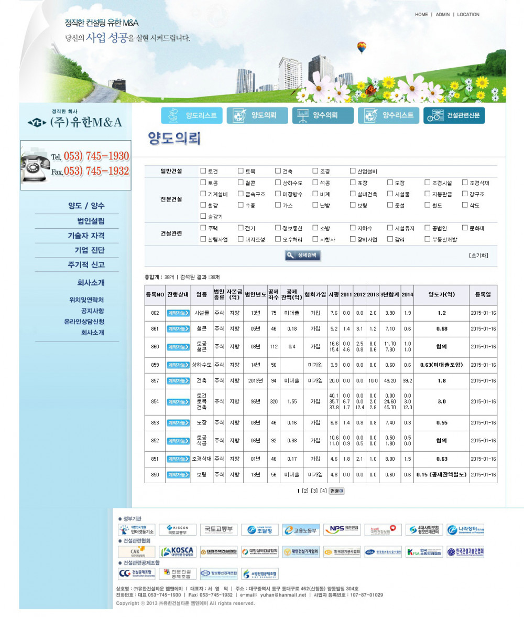
Task: Open the 양수의뢰 presentation icon button
Action: 323,115
